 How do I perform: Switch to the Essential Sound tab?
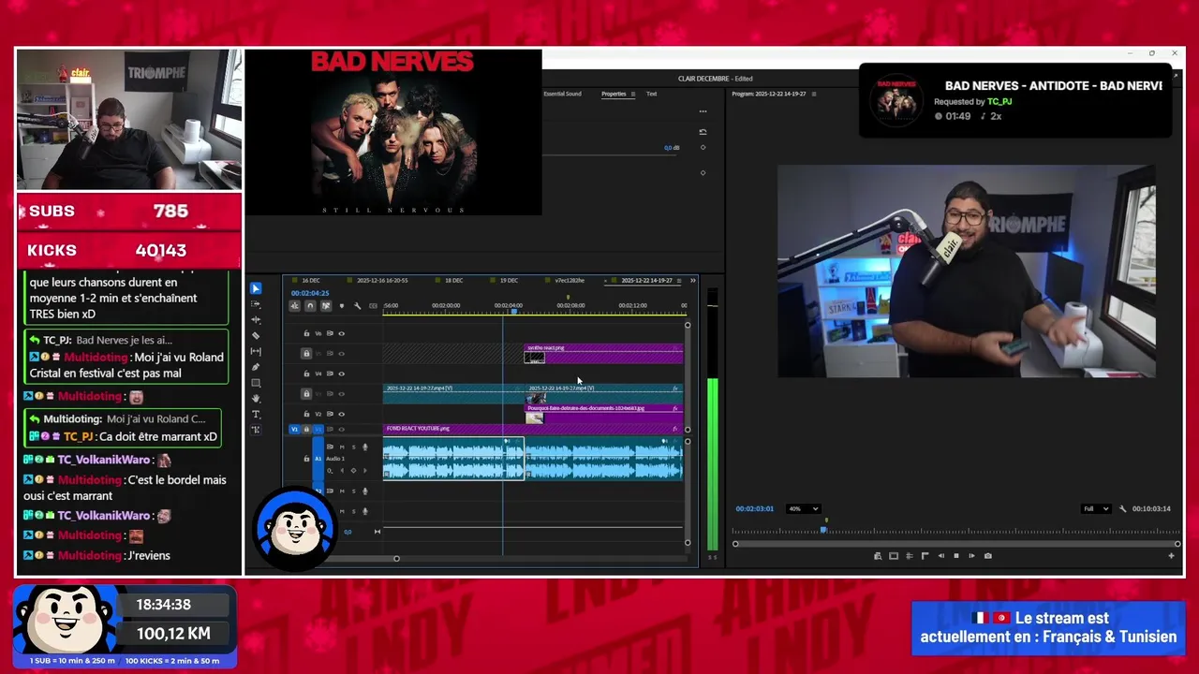click(562, 94)
